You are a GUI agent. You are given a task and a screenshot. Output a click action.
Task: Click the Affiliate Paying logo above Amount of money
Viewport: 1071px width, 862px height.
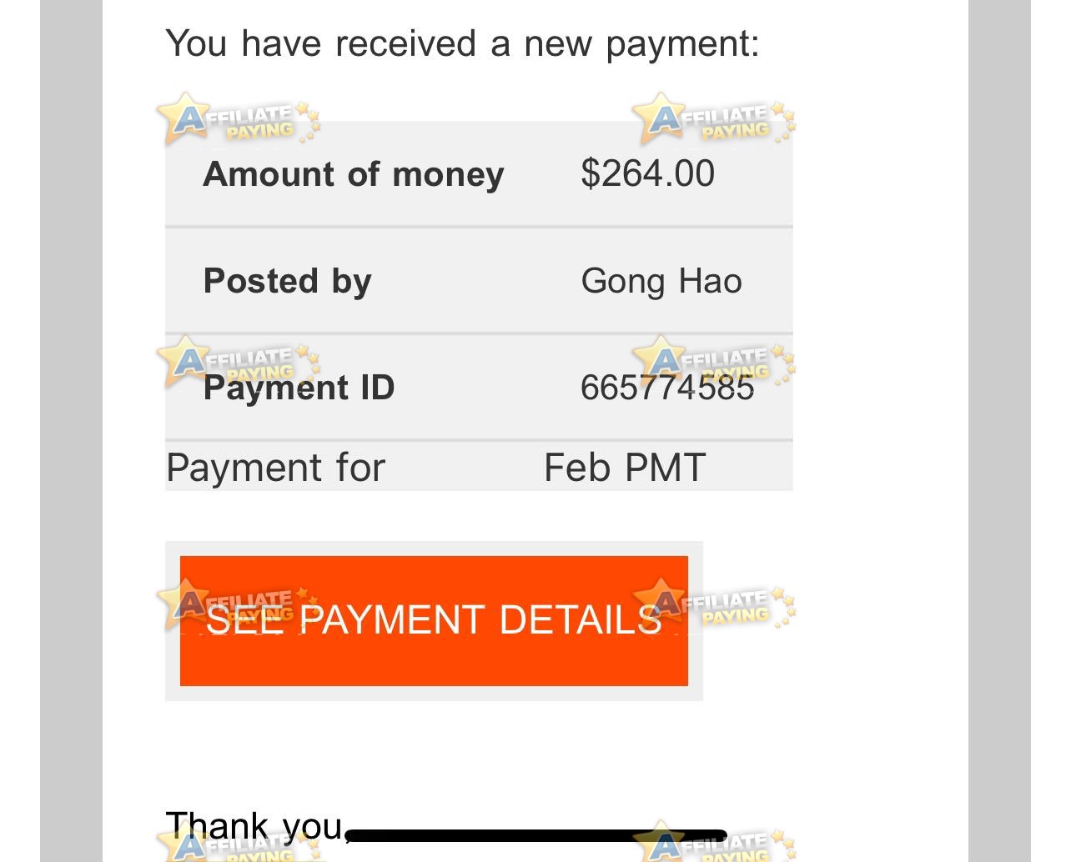238,120
